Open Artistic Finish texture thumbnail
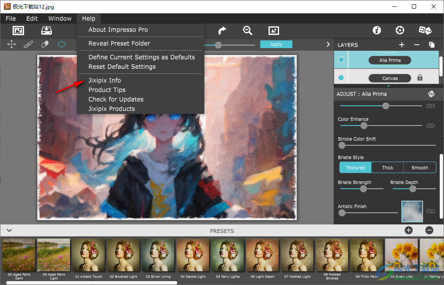The height and width of the screenshot is (285, 444). pos(412,211)
